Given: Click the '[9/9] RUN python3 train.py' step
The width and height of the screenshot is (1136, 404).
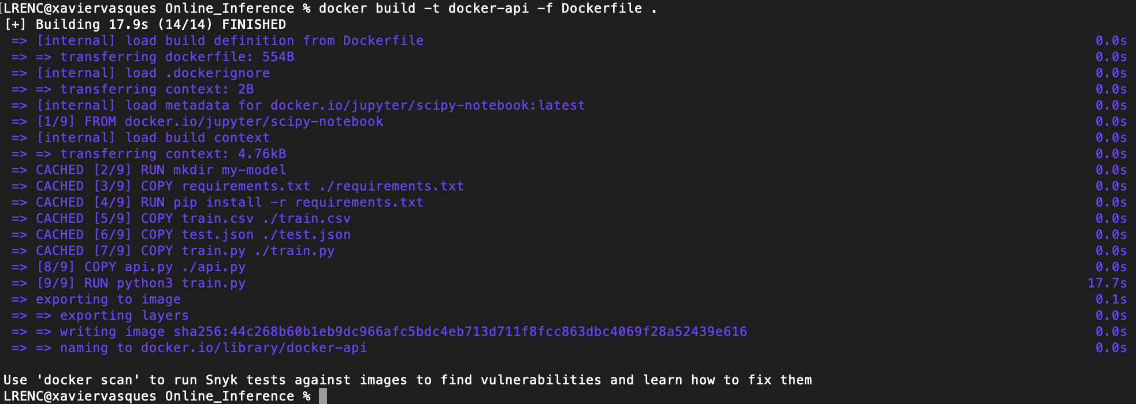Looking at the screenshot, I should pyautogui.click(x=141, y=283).
